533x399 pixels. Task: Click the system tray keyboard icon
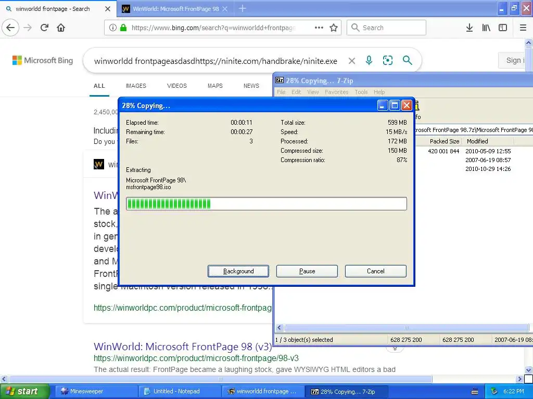click(x=475, y=392)
